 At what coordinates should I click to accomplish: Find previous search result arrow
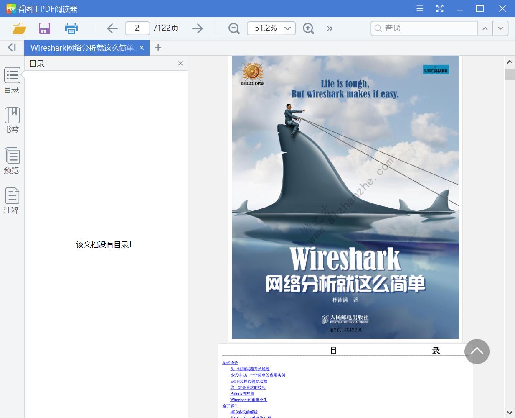(485, 28)
